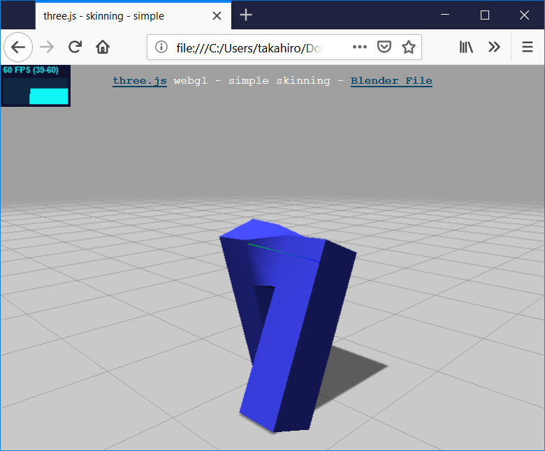Viewport: 545px width, 451px height.
Task: Close the browser window
Action: tap(524, 15)
